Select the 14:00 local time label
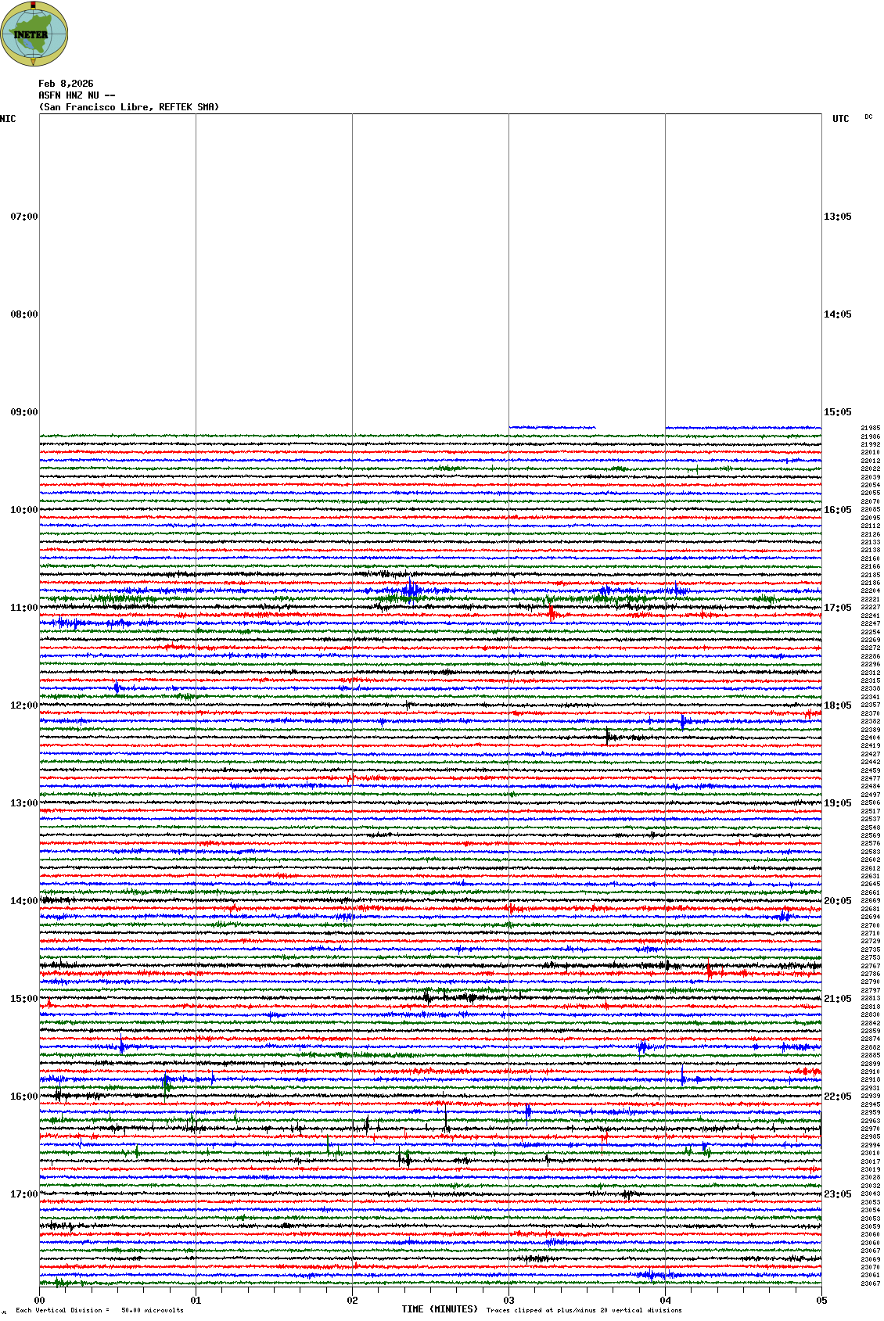The height and width of the screenshot is (1321, 884). [23, 901]
